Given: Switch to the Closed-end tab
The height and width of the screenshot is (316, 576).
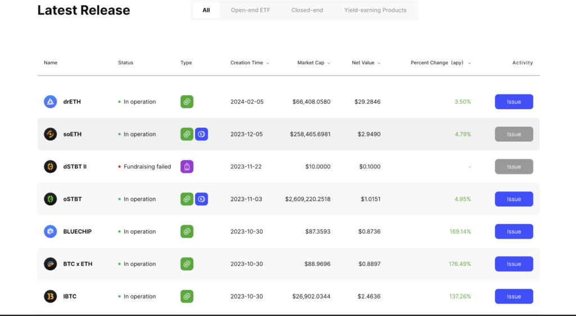Looking at the screenshot, I should click(307, 10).
